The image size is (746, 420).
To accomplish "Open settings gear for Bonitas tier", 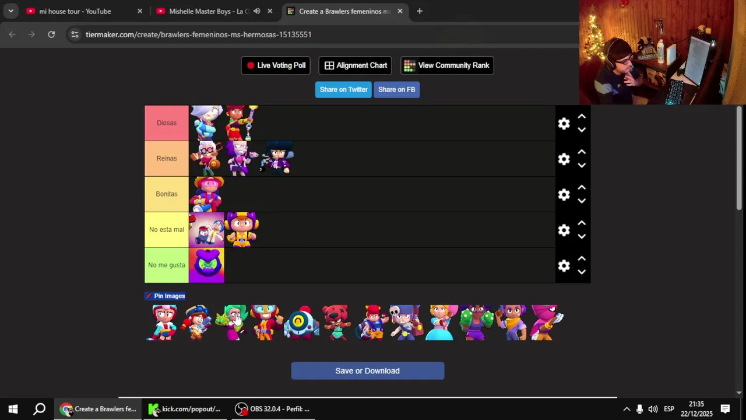I will pyautogui.click(x=564, y=195).
